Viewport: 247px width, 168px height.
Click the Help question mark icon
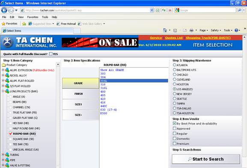point(236,30)
